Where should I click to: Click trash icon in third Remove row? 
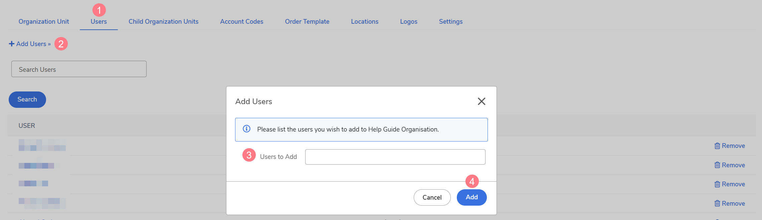[x=717, y=184]
